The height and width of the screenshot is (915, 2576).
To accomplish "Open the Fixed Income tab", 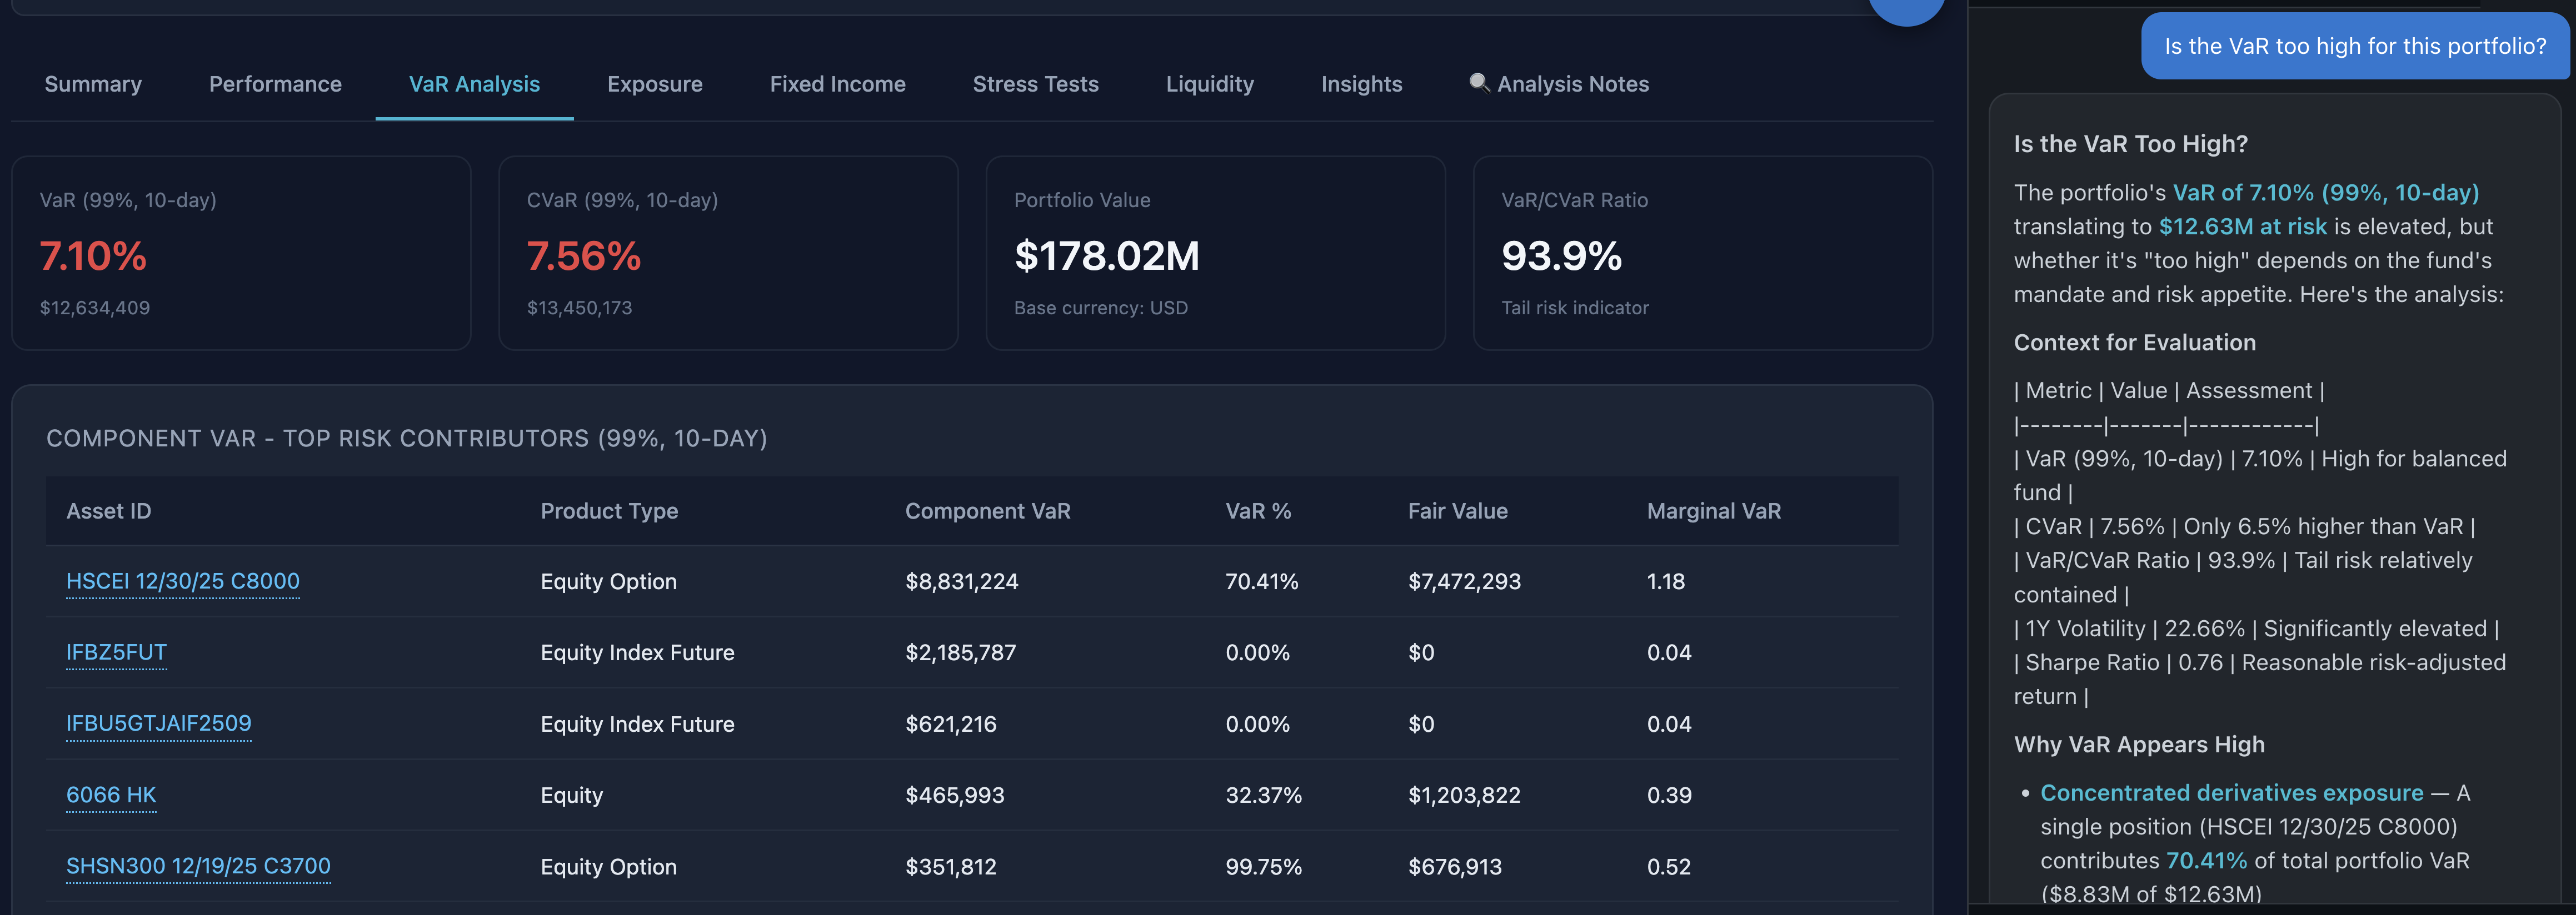I will tap(837, 84).
